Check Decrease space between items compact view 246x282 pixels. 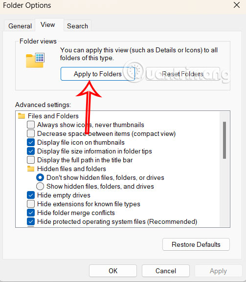click(x=31, y=133)
